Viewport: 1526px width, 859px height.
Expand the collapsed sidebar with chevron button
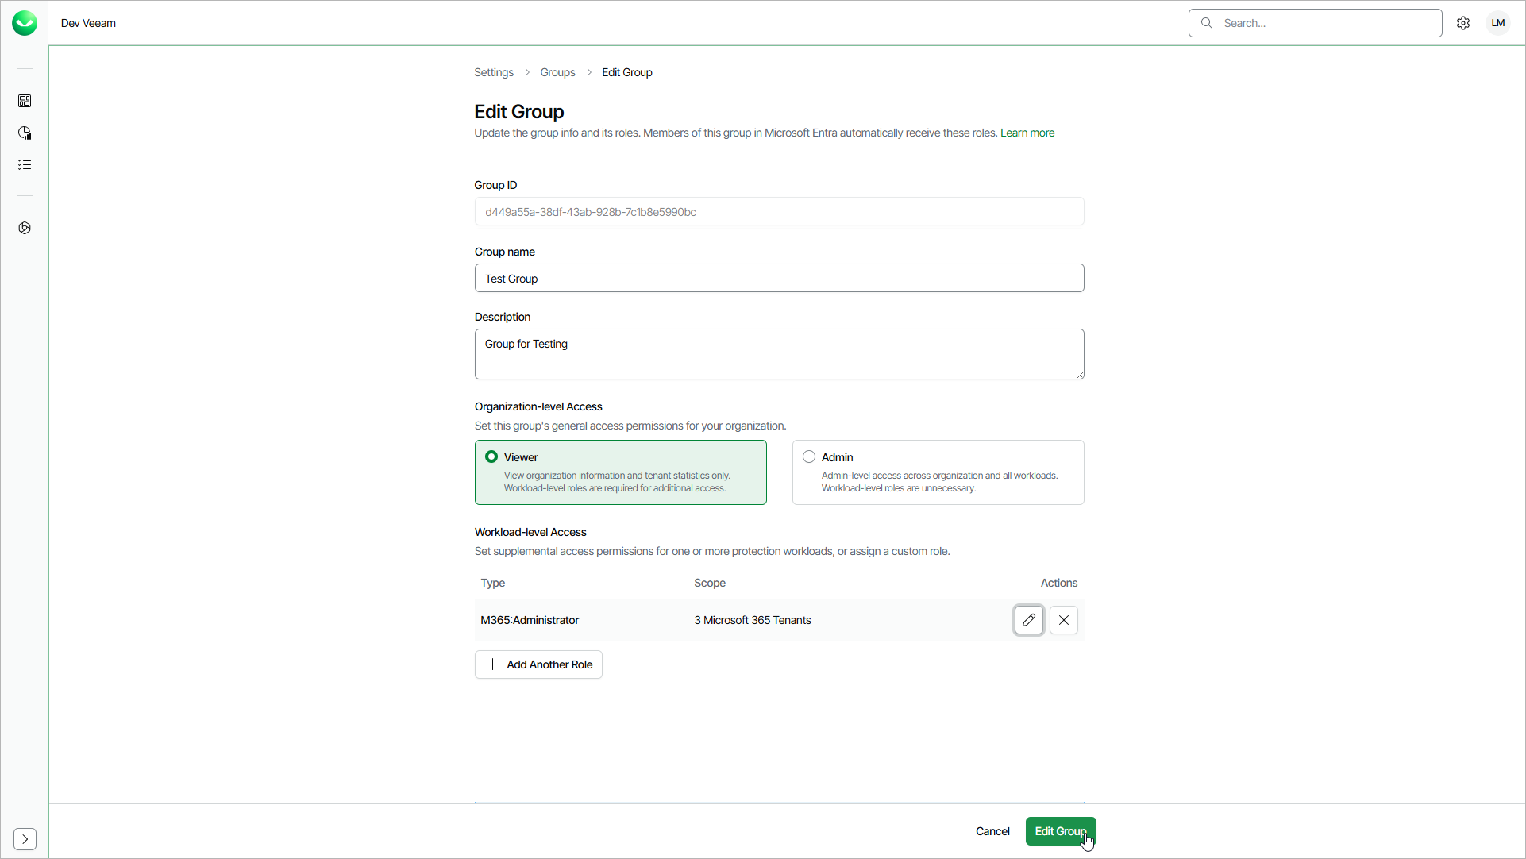[25, 839]
